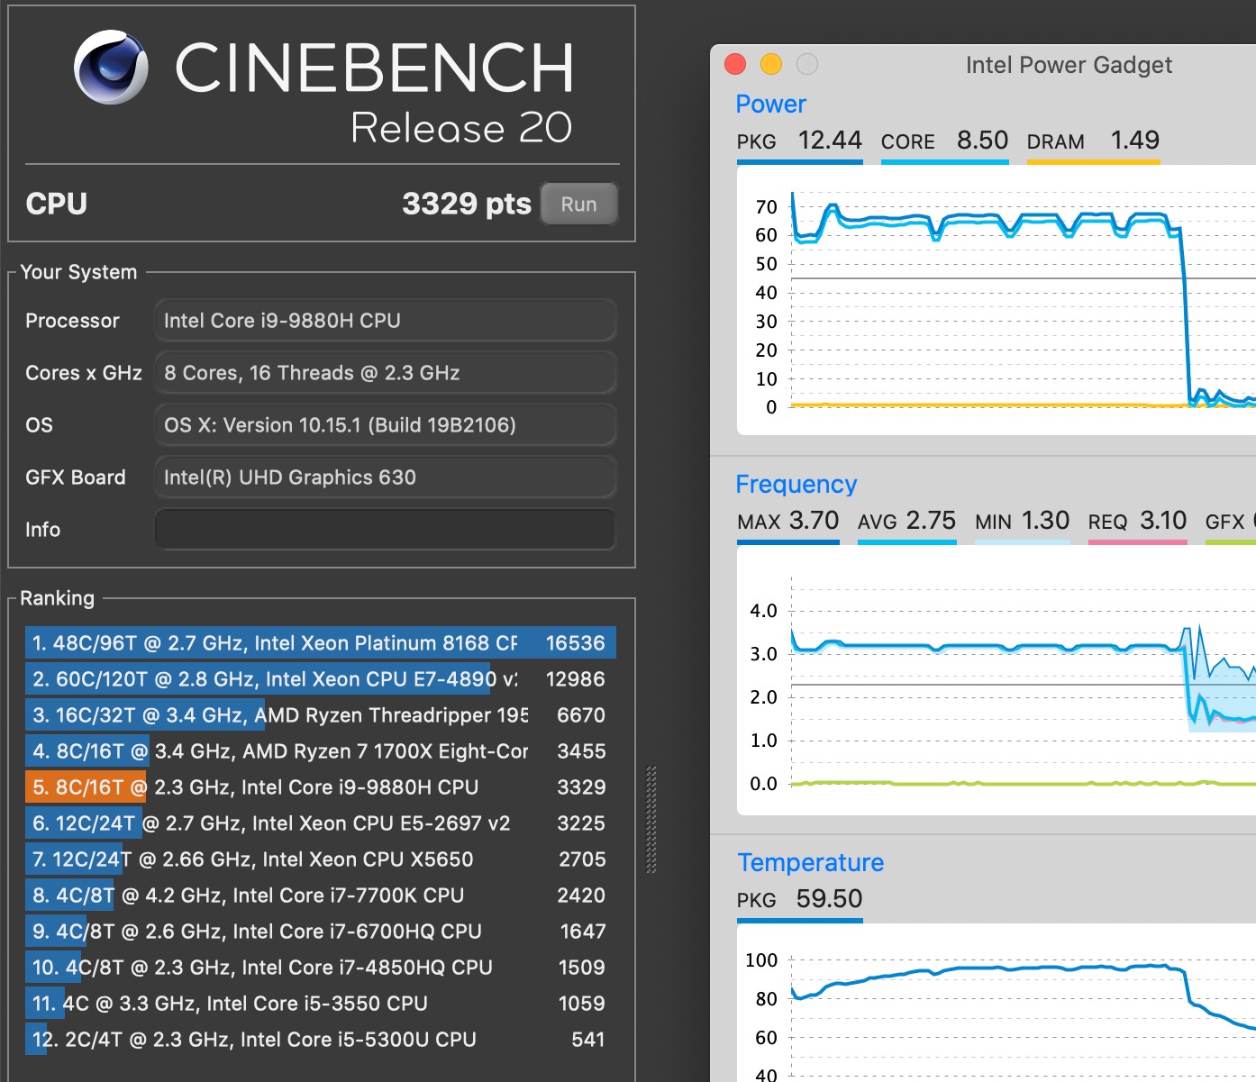The width and height of the screenshot is (1256, 1082).
Task: Click the OS version field
Action: tap(386, 424)
